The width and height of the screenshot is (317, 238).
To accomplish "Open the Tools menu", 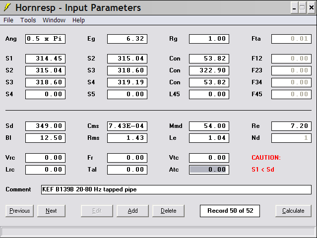I will 28,20.
